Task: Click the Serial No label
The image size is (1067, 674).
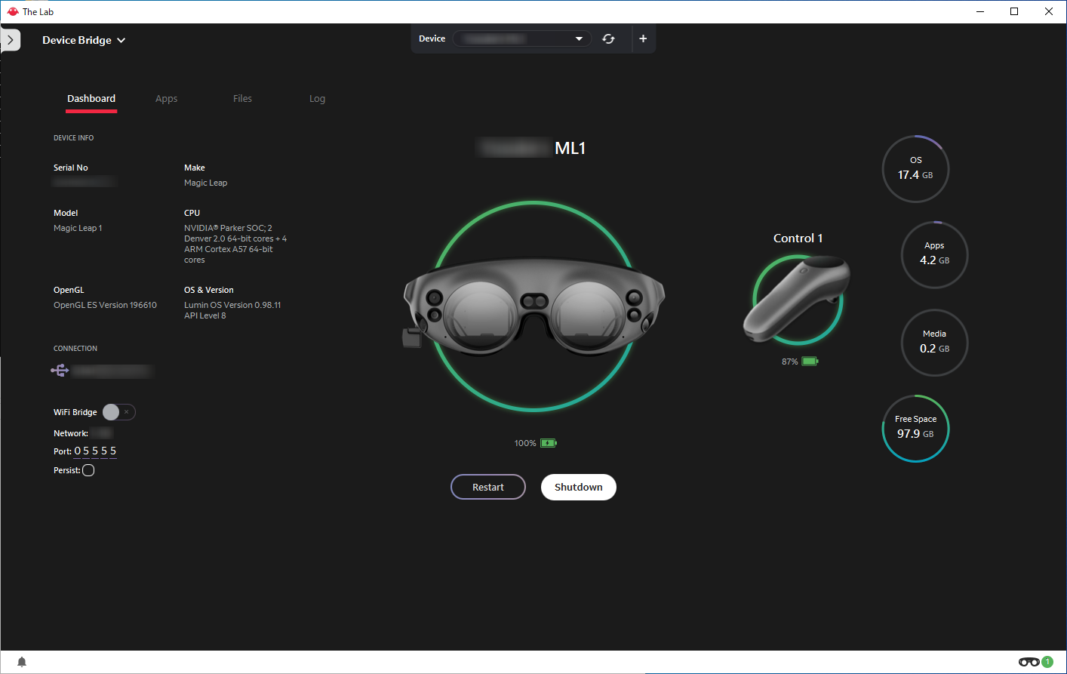Action: (71, 168)
